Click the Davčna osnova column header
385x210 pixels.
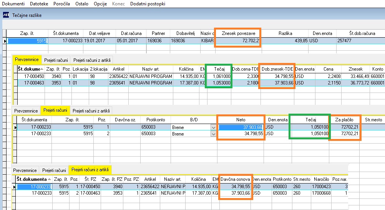(235, 179)
